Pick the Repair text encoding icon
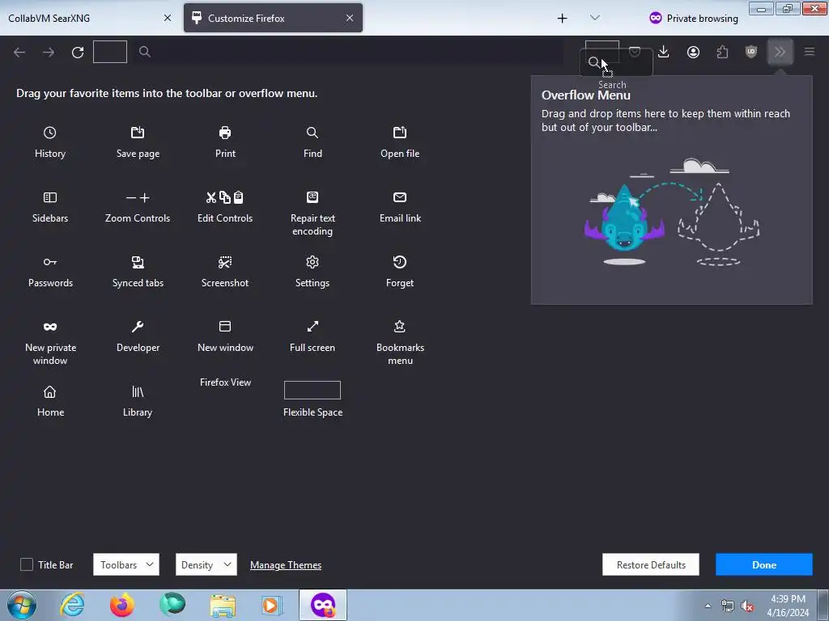Viewport: 829px width, 621px height. coord(312,197)
